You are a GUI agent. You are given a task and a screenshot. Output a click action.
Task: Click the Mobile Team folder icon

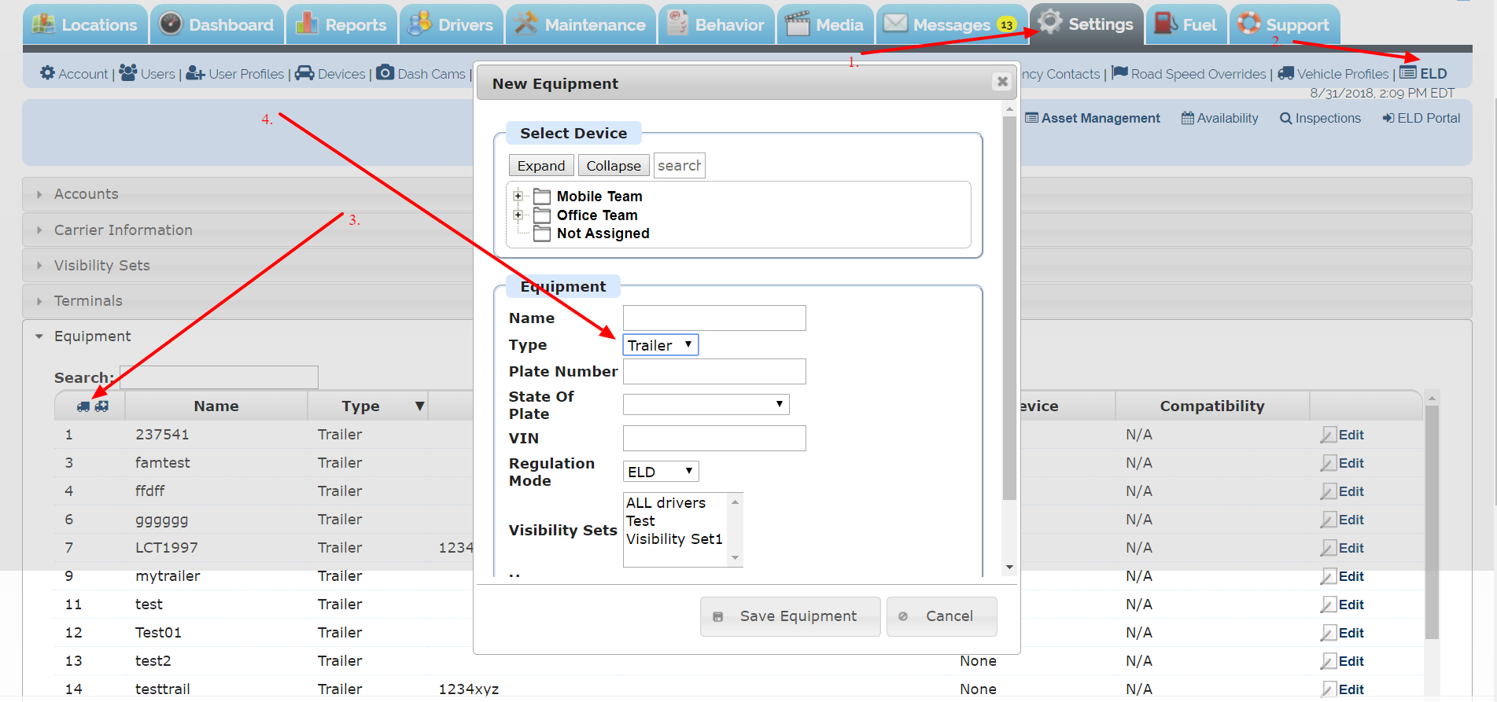click(x=542, y=196)
